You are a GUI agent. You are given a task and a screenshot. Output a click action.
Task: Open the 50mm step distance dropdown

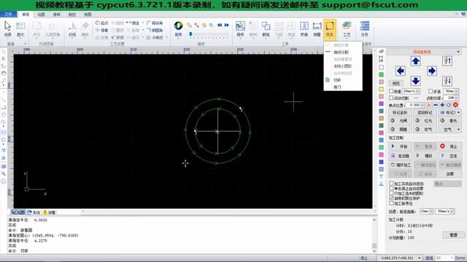tap(456, 91)
